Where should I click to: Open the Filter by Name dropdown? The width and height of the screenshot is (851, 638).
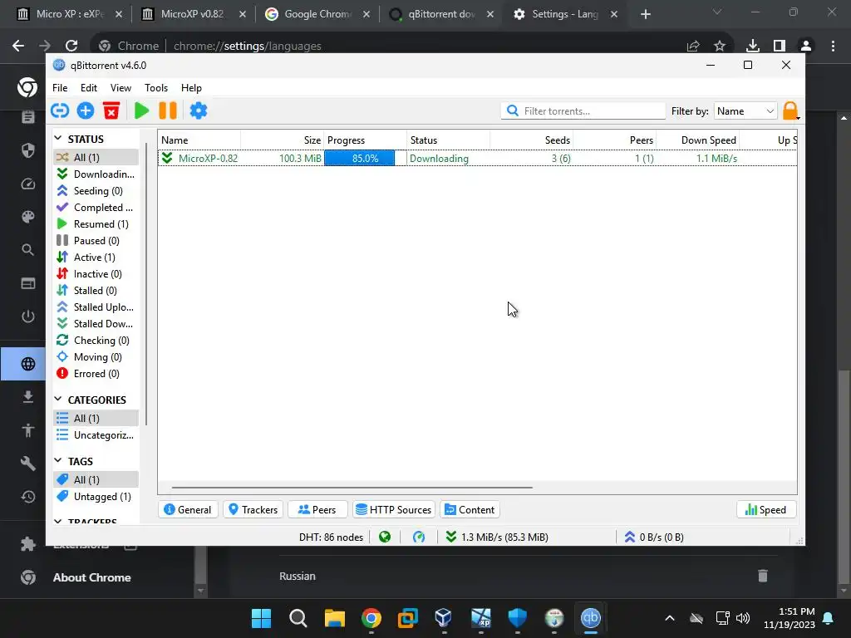745,111
